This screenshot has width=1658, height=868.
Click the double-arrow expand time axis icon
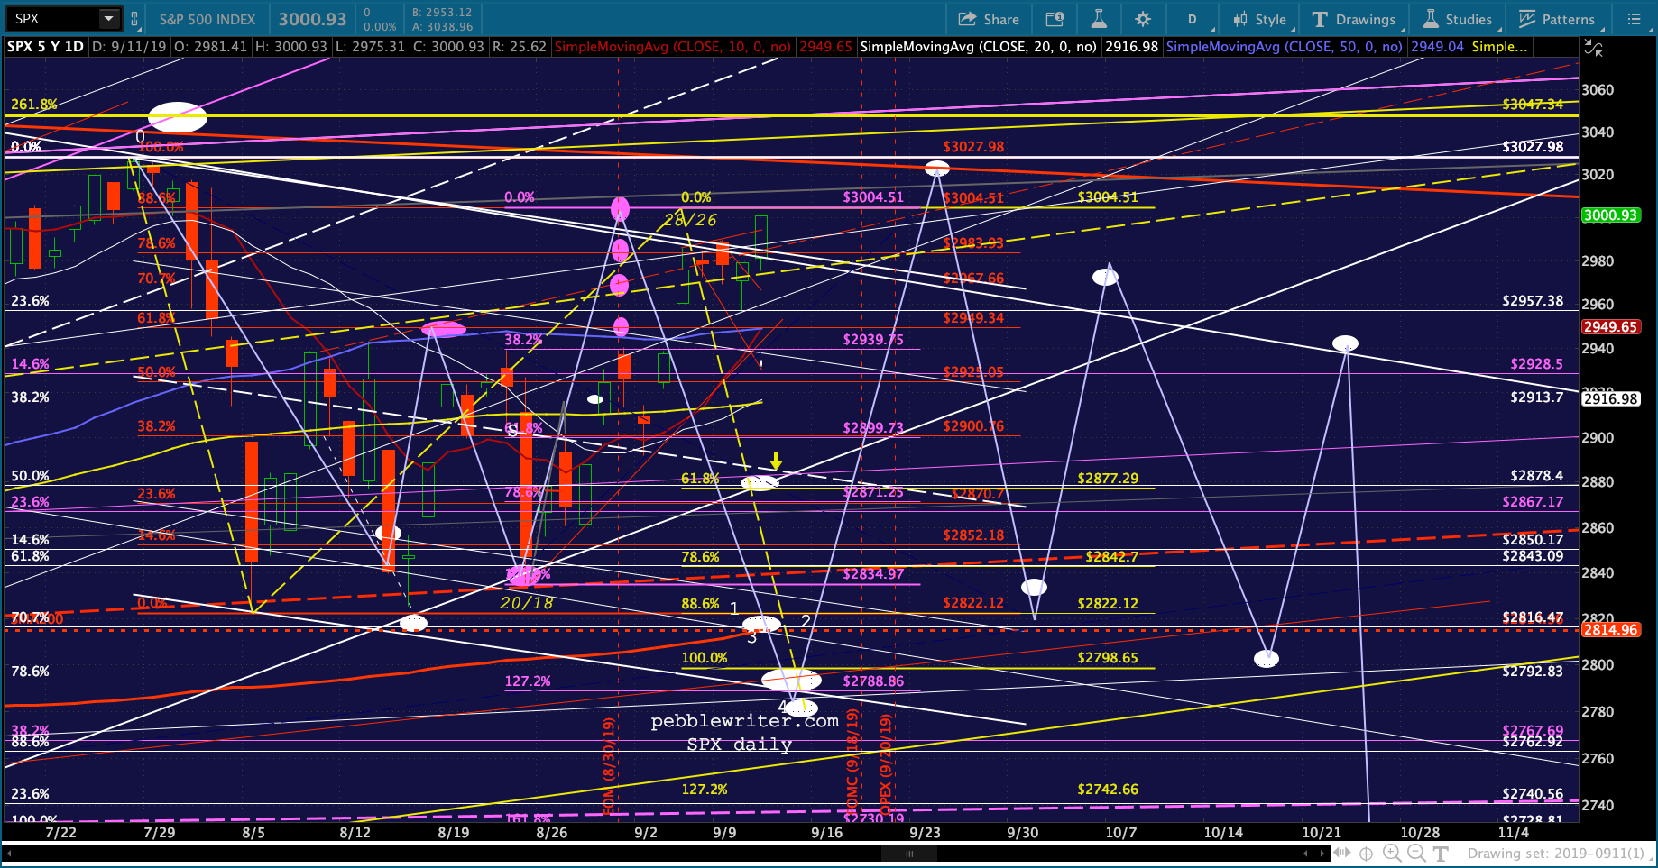tap(1342, 853)
